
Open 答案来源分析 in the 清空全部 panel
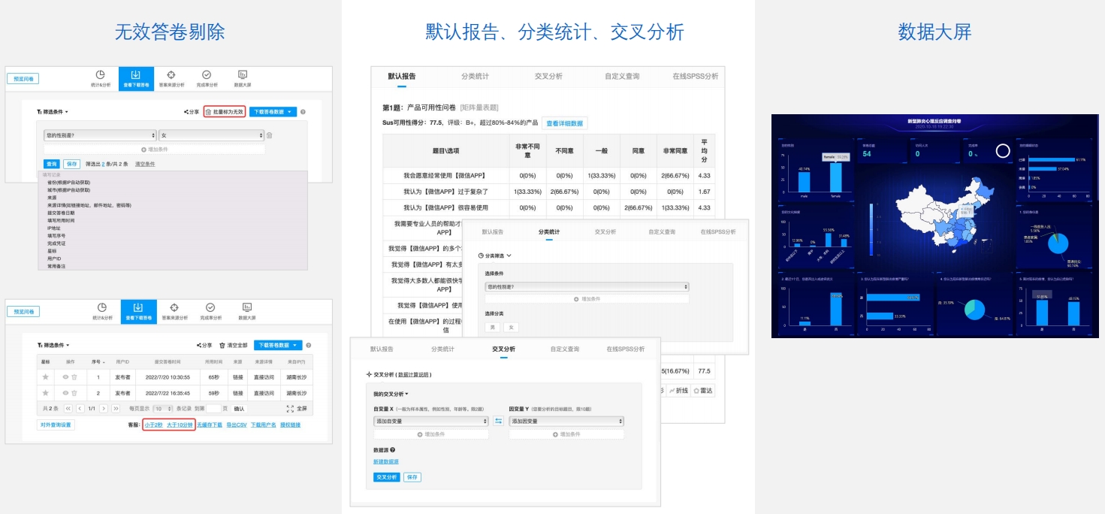click(x=174, y=311)
